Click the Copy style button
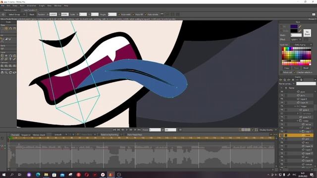The width and height of the screenshot is (317, 178). (287, 68)
